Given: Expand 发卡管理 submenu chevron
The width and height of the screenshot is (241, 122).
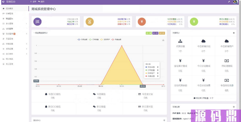Looking at the screenshot, I should [27, 24].
